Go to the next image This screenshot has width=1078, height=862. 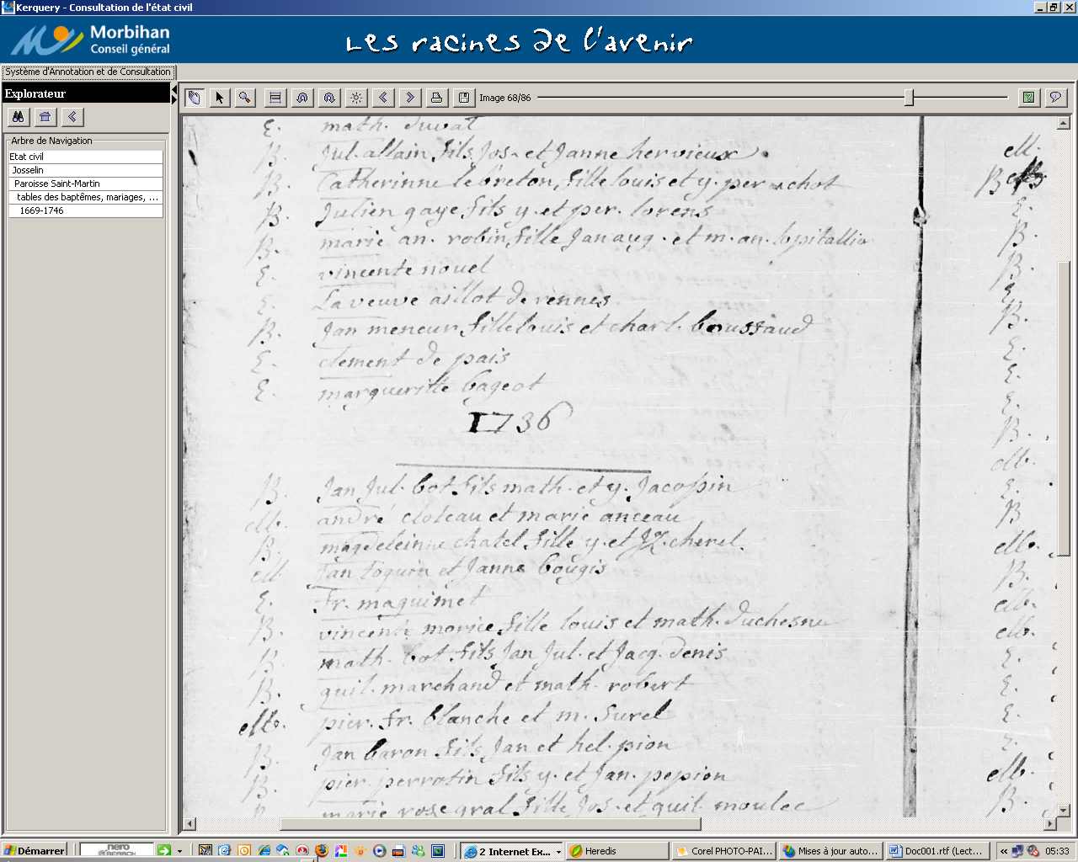coord(410,98)
